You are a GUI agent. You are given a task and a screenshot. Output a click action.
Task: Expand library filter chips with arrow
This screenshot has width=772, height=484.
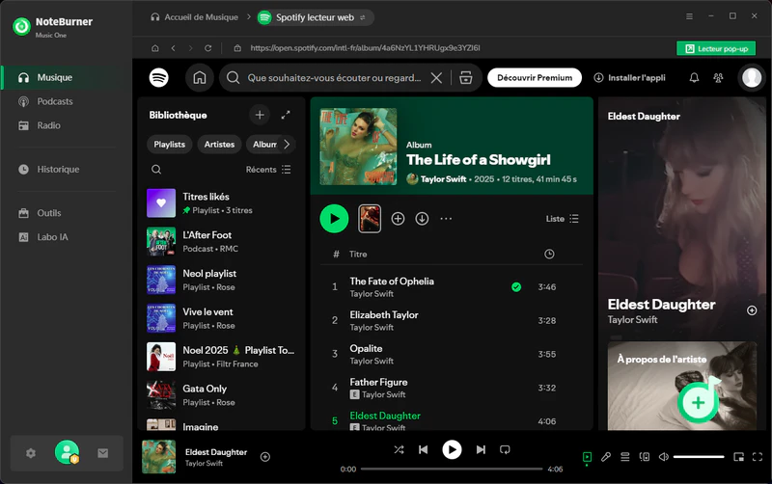(x=286, y=145)
